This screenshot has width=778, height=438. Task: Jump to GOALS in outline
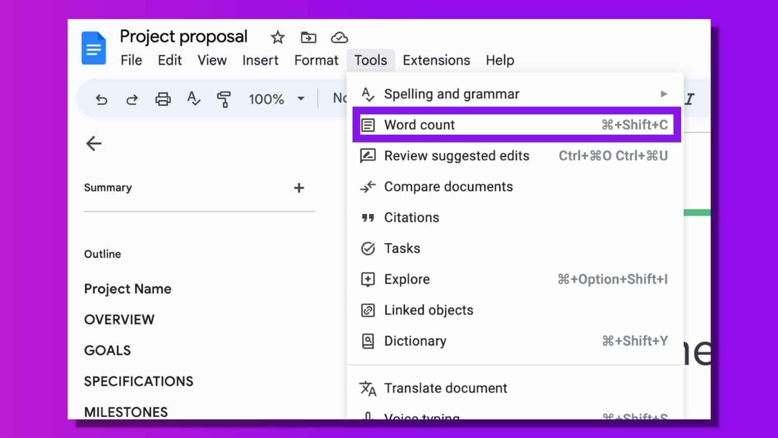(x=107, y=350)
